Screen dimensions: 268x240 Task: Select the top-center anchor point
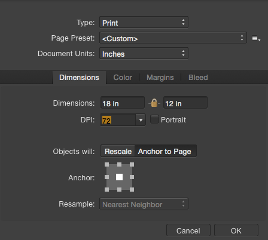pos(119,165)
